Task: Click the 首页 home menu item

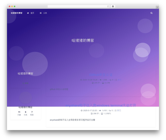Action: click(x=32, y=13)
